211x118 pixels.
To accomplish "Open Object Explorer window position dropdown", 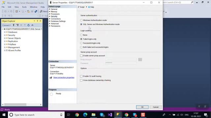I will (34, 21).
